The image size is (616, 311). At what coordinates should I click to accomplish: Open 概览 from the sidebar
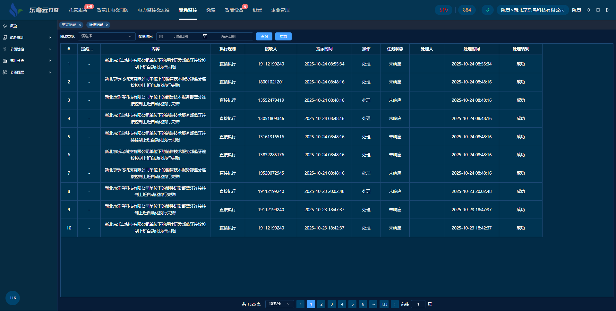pyautogui.click(x=13, y=26)
